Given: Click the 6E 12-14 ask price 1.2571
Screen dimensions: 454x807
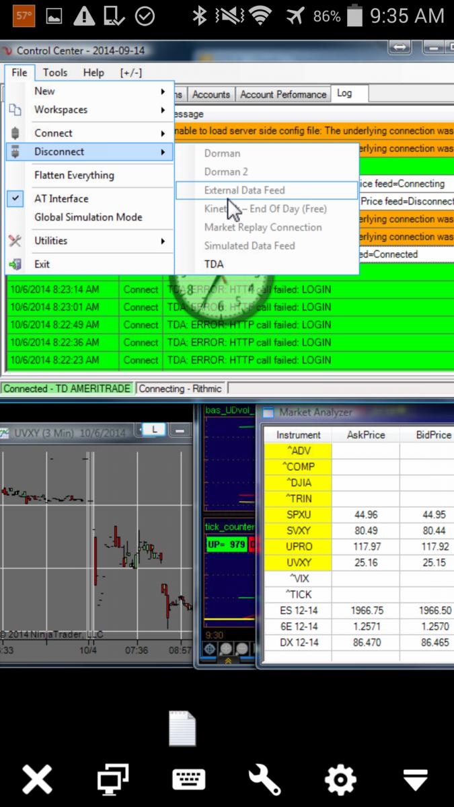Looking at the screenshot, I should coord(366,627).
